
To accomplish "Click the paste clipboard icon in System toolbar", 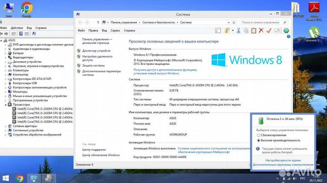I will click(x=253, y=30).
